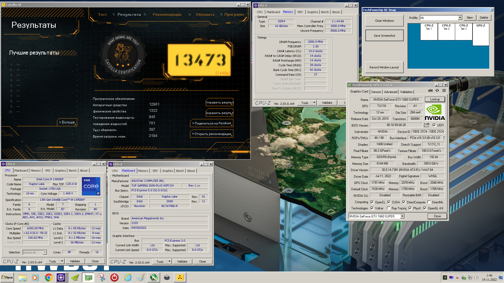
Task: Open the Validation tab in GPU-Z
Action: point(406,92)
